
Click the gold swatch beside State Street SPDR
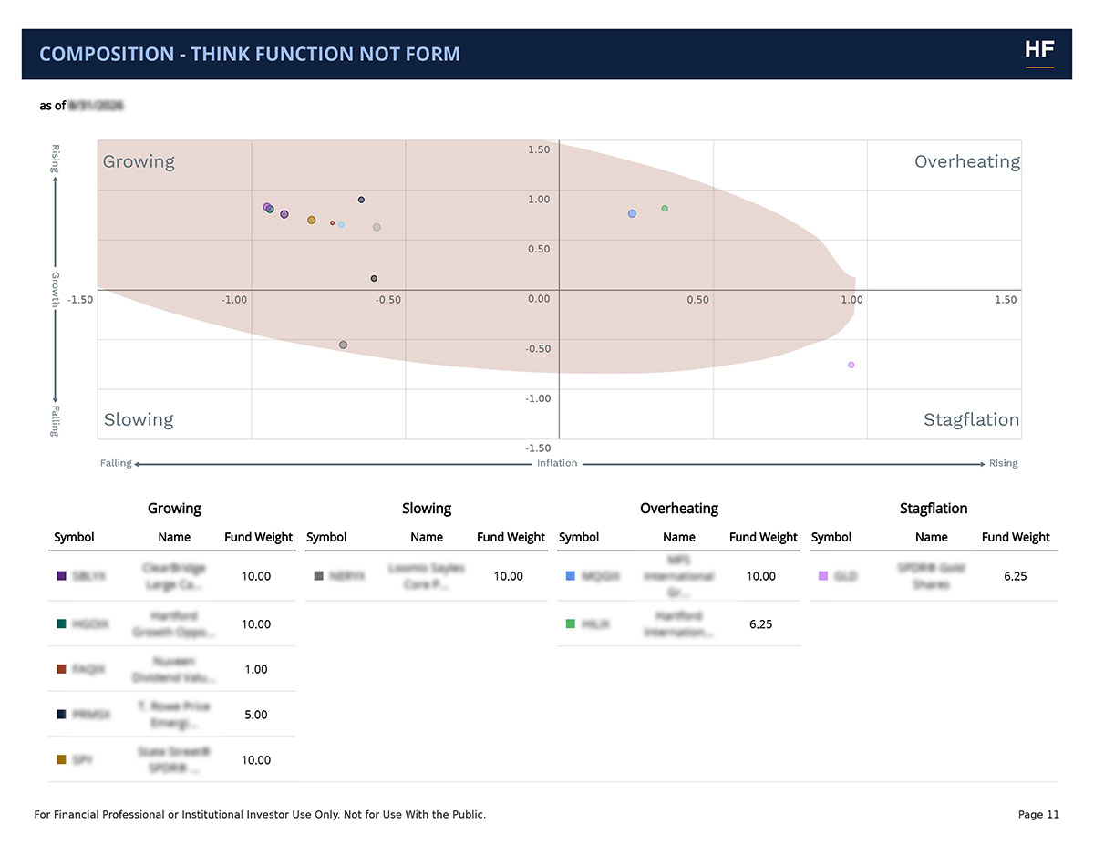tap(61, 759)
